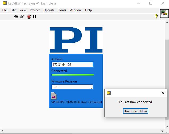Image resolution: width=169 pixels, height=134 pixels.
Task: Open the yellow Context Help question mark
Action: click(x=156, y=16)
